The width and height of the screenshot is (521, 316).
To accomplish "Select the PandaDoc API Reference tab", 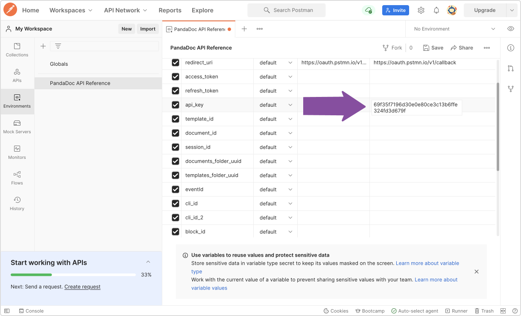I will tap(199, 29).
